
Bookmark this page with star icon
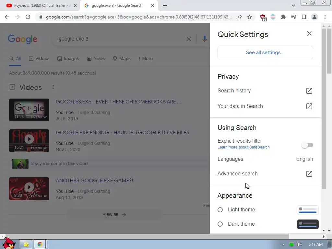coord(250,17)
